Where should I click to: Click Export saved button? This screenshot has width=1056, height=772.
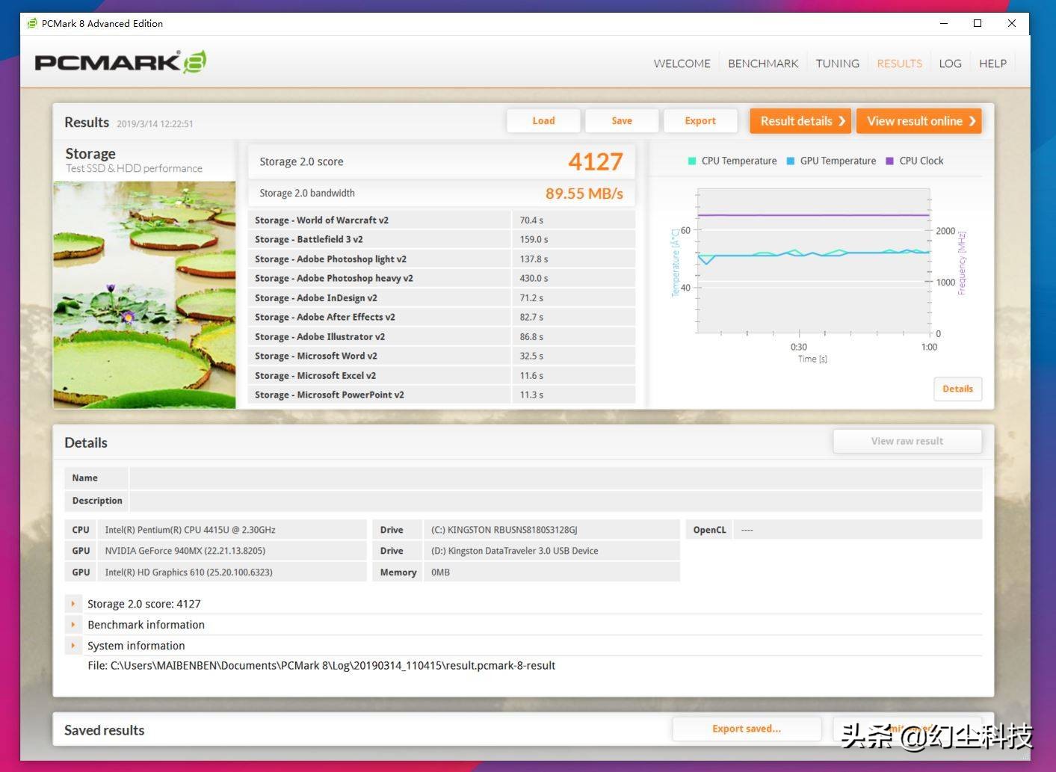(x=747, y=729)
